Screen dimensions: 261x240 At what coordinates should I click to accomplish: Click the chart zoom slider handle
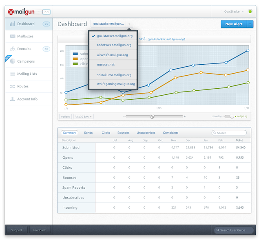[x=152, y=116]
